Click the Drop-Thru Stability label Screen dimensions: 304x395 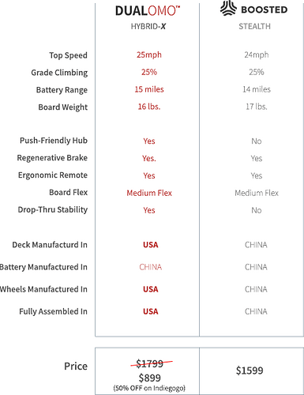pyautogui.click(x=53, y=209)
